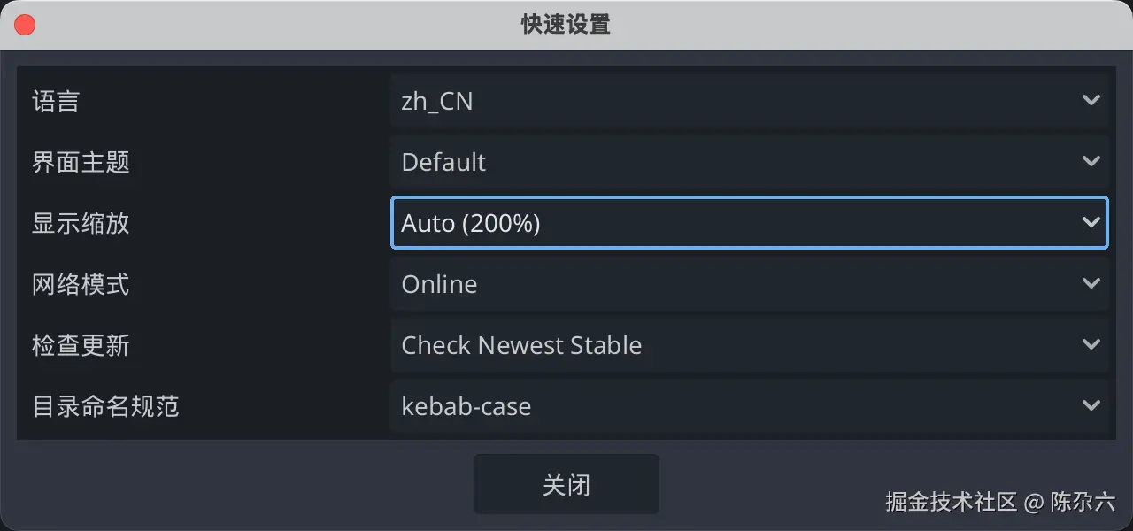The image size is (1133, 531).
Task: Open the 语言 dropdown chevron
Action: point(1091,100)
